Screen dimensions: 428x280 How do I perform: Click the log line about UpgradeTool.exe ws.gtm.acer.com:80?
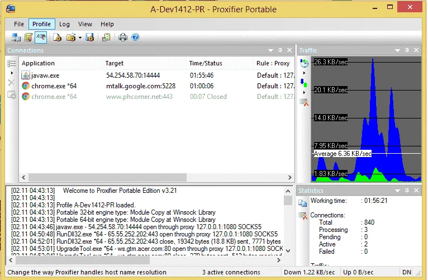pos(147,249)
